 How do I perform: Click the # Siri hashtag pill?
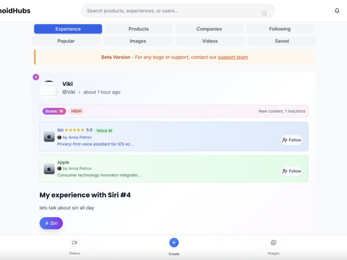[x=51, y=223]
